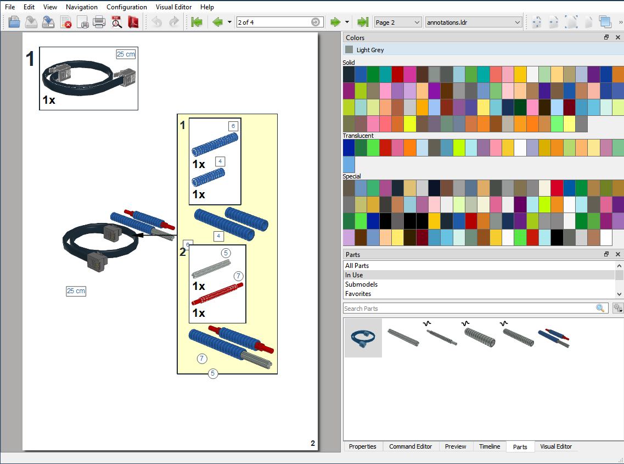Click the overlapping blue pages zoom icon
624x464 pixels.
coord(605,22)
